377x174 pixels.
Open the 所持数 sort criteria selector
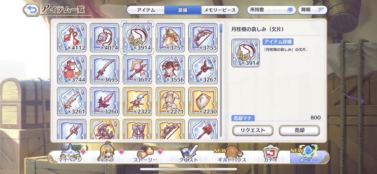271,10
